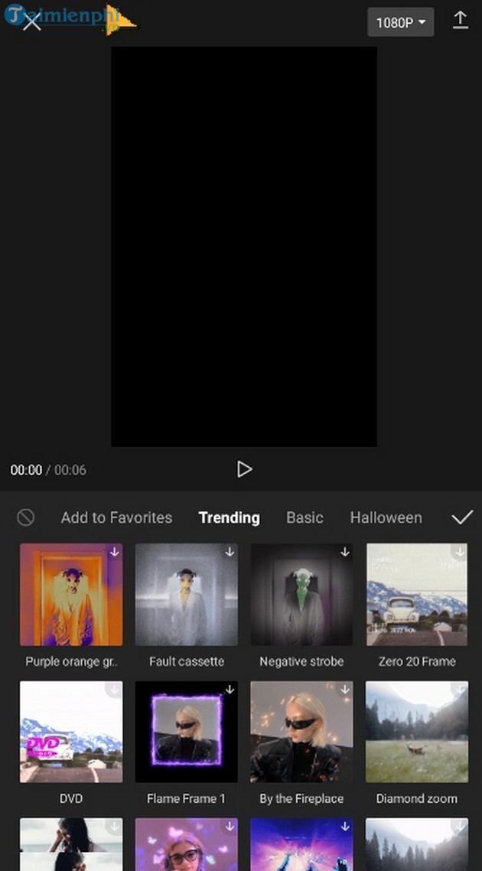Select the Diamond zoom effect
Image resolution: width=482 pixels, height=871 pixels.
tap(417, 732)
